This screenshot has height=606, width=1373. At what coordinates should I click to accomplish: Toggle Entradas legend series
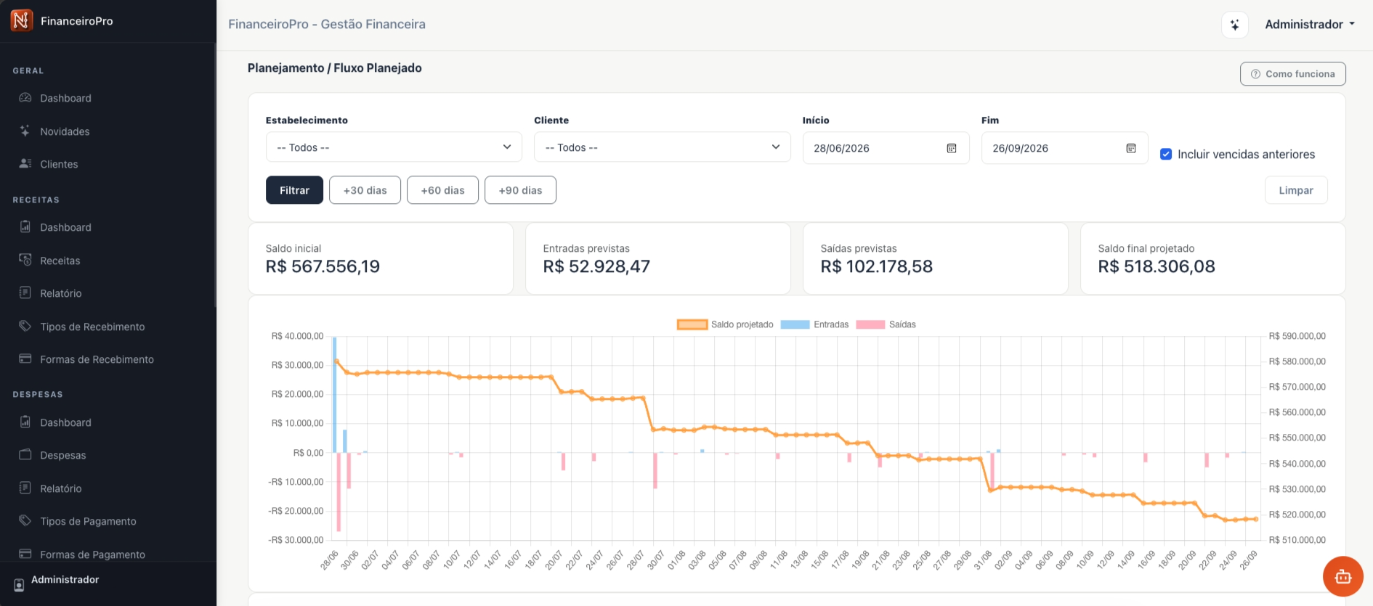click(x=814, y=324)
